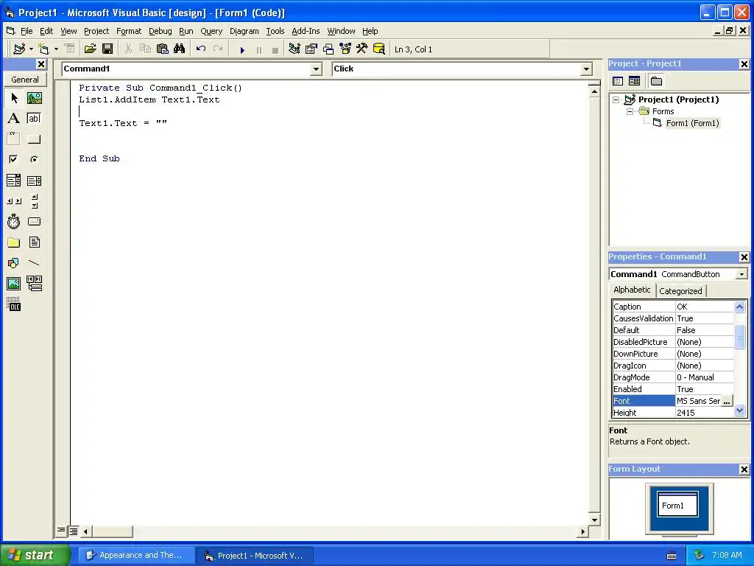
Task: Select the ListBox control in the toolbox
Action: 34,181
